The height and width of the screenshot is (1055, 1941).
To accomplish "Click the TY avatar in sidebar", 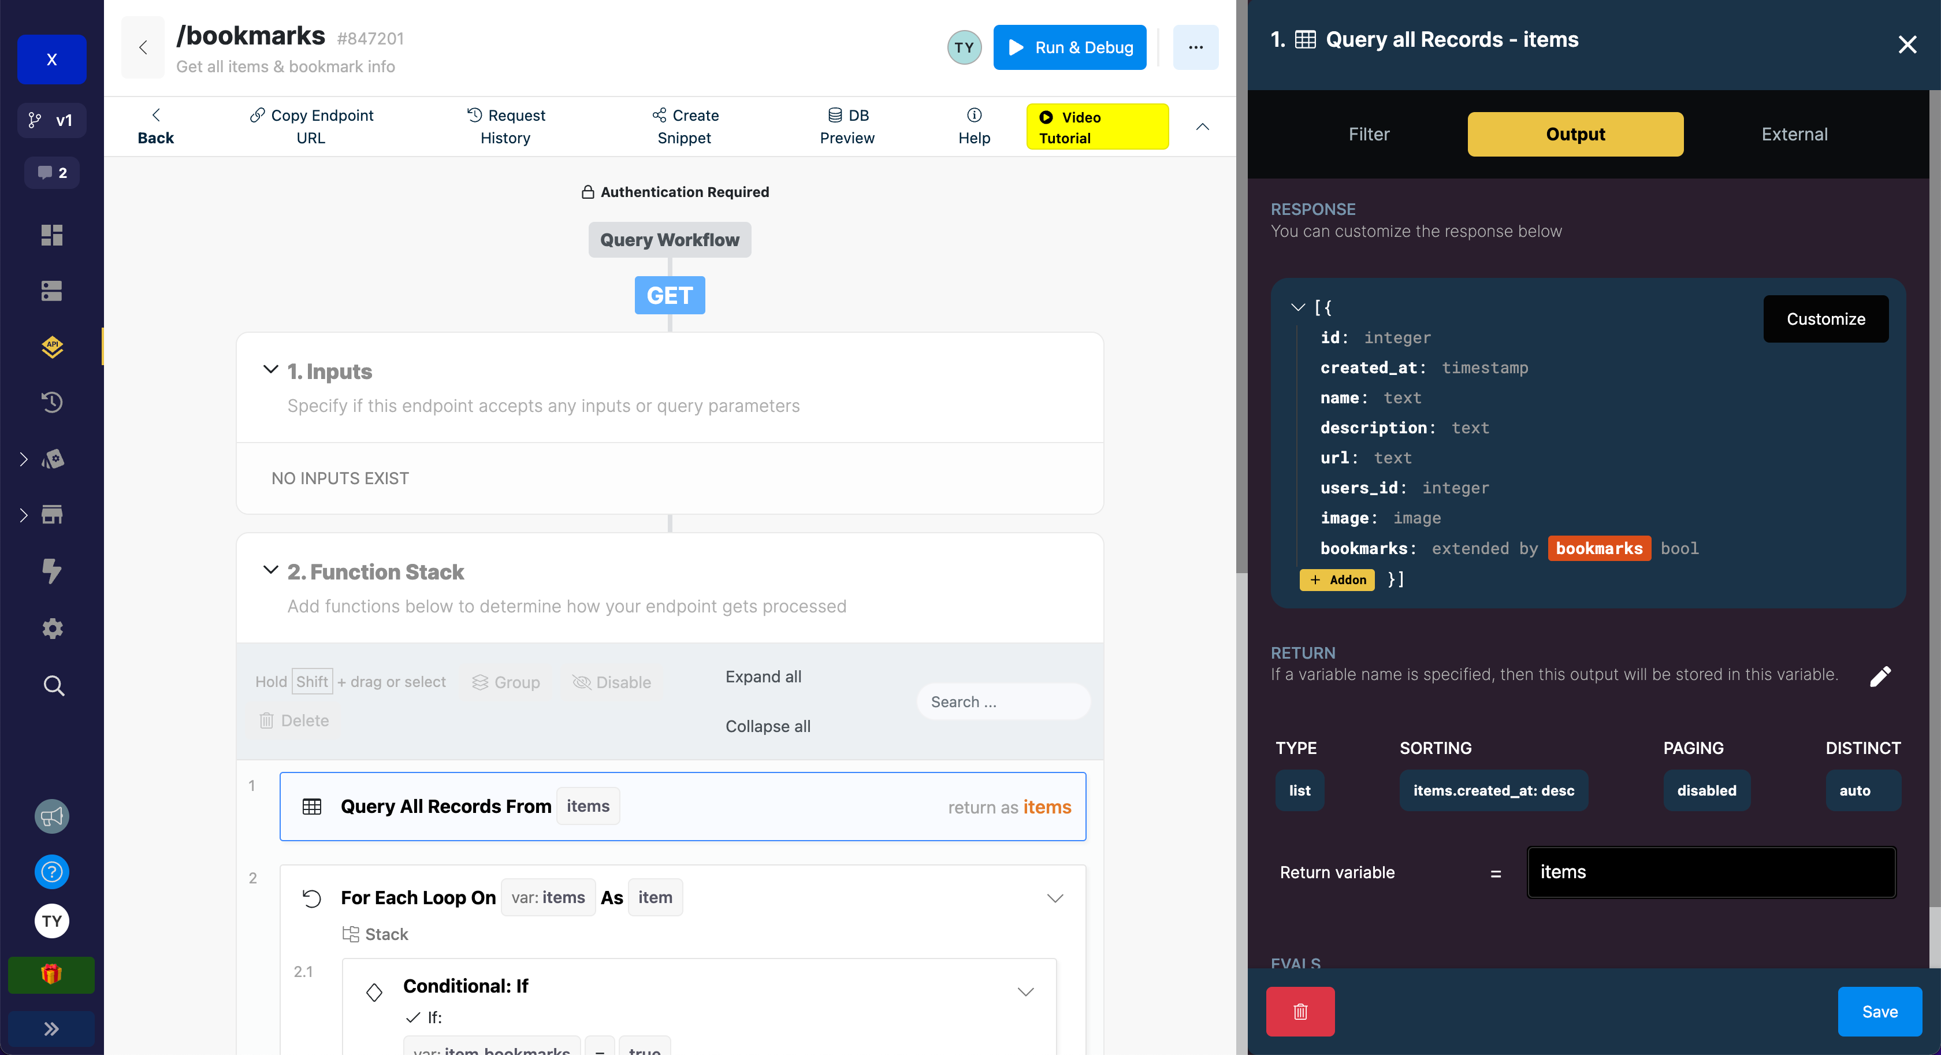I will [52, 921].
